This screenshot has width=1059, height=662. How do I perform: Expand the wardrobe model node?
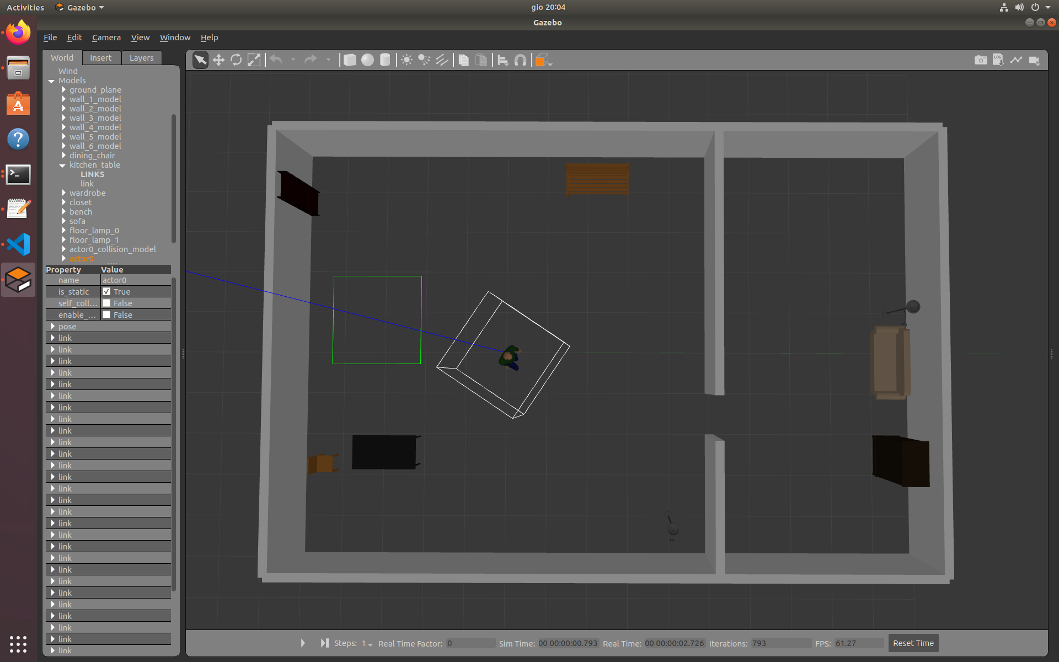(x=64, y=193)
